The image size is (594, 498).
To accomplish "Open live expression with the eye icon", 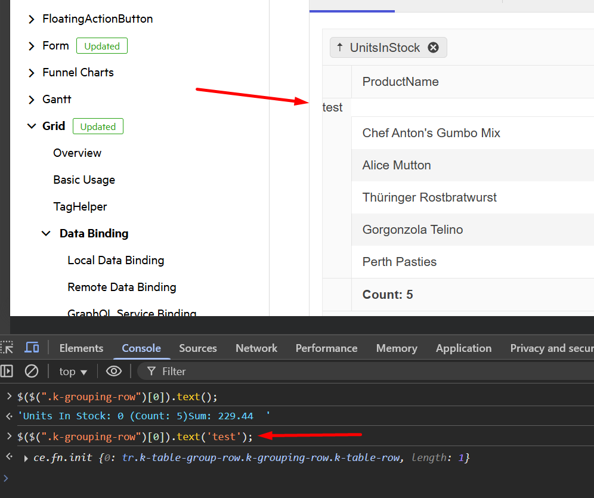I will pos(113,371).
